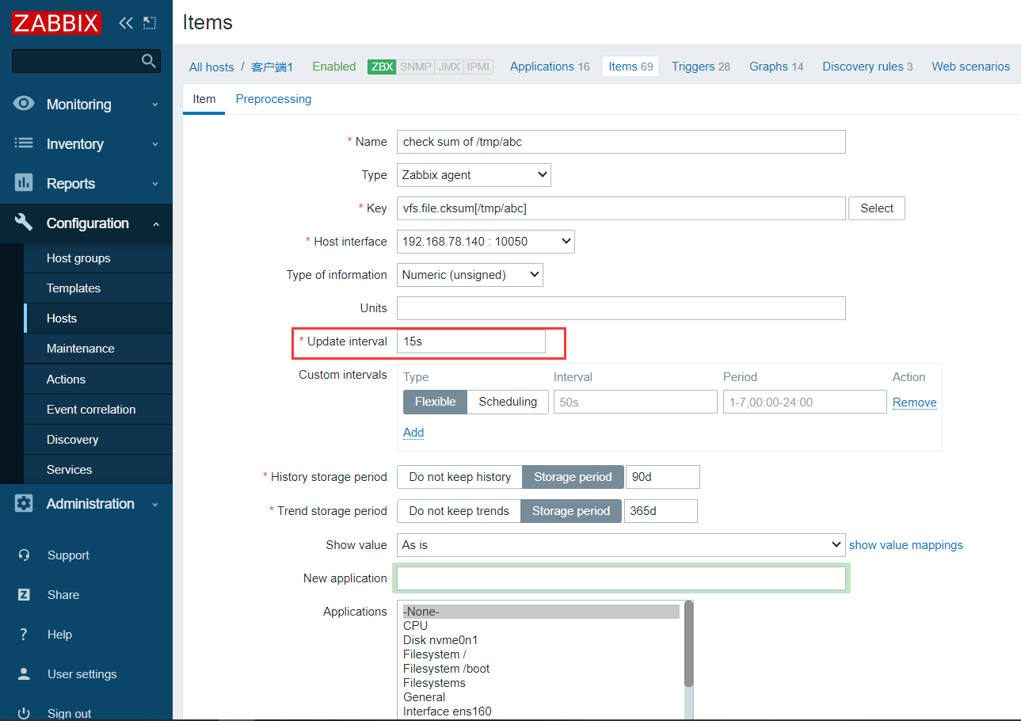Choose Do not keep history

point(459,477)
